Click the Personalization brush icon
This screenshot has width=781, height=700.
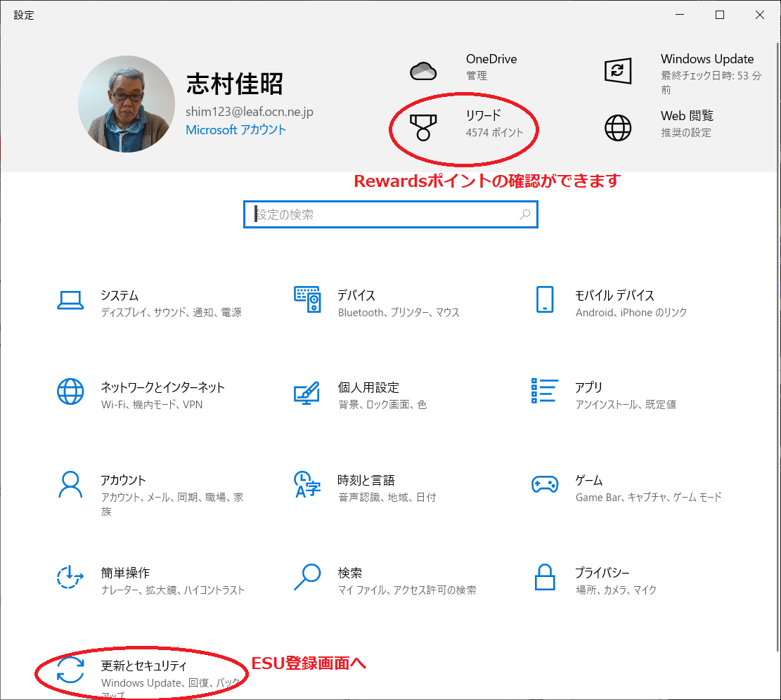[306, 393]
